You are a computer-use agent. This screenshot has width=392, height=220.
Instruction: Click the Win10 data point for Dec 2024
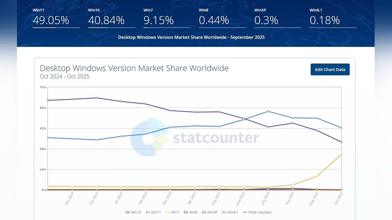(x=97, y=98)
